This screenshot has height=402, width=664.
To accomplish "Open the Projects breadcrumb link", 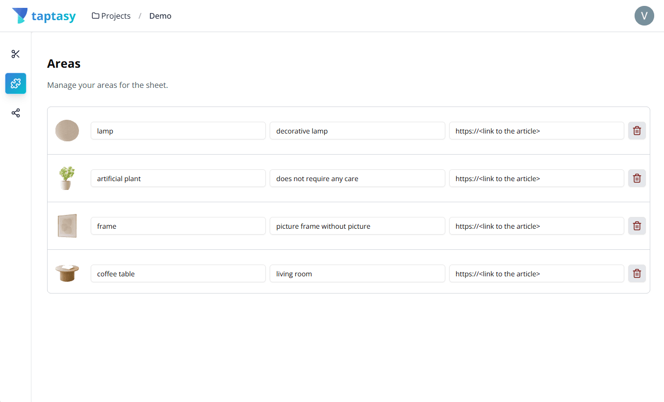I will (115, 15).
